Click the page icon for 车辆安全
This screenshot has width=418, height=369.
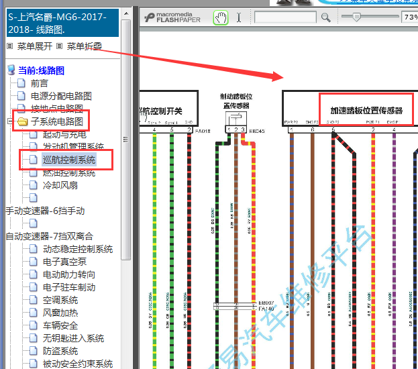[x=34, y=325]
